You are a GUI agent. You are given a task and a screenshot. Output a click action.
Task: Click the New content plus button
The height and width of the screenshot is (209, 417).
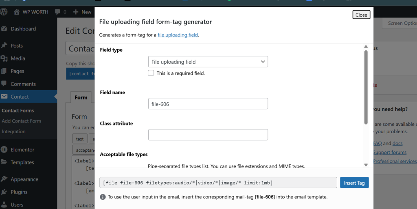click(82, 12)
